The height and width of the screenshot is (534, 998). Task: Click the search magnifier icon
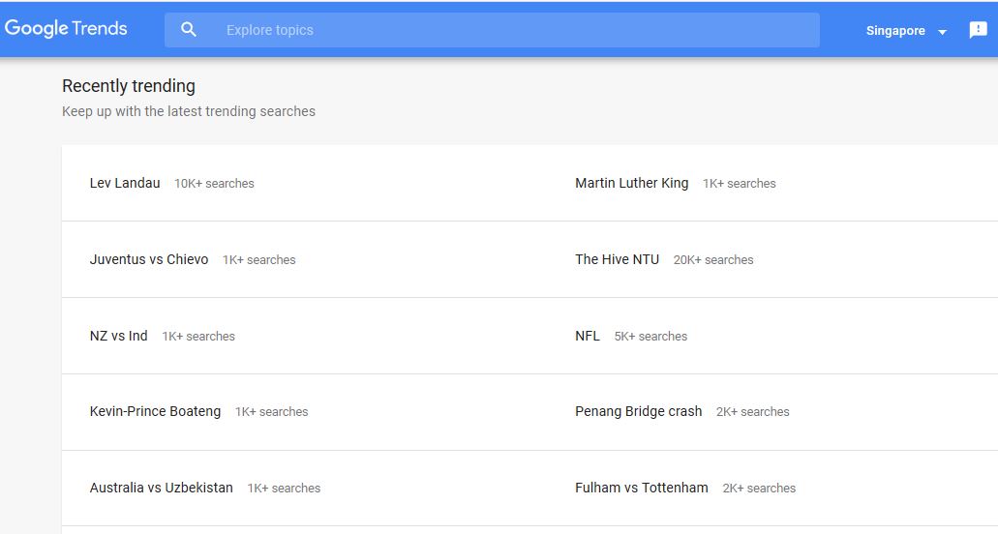pos(189,29)
